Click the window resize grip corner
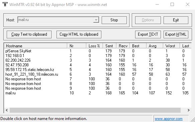Viewport: 195px width, 122px height. pos(193,120)
